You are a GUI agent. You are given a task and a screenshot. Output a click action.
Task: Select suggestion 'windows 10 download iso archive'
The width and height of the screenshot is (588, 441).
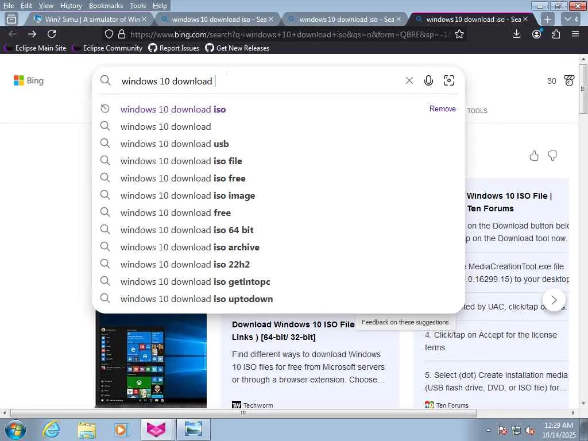(x=278, y=247)
